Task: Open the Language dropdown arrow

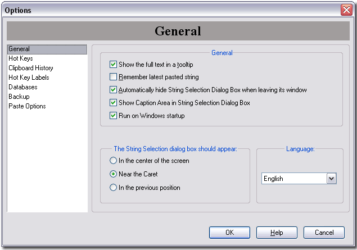Action: tap(332, 179)
